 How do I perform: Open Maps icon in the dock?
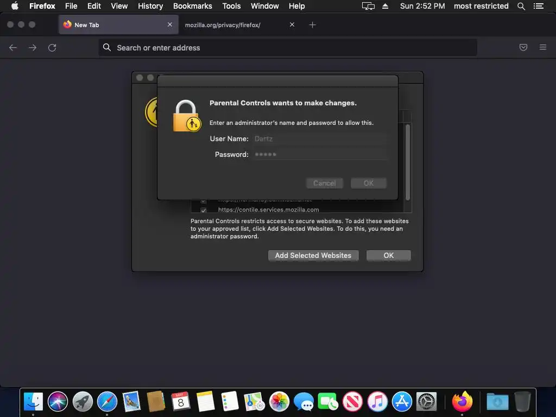254,401
